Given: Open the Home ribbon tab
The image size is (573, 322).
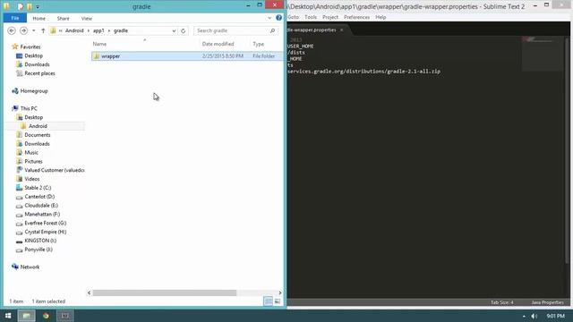Looking at the screenshot, I should (x=38, y=18).
